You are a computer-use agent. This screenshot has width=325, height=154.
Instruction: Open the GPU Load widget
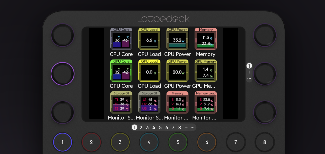coord(149,70)
